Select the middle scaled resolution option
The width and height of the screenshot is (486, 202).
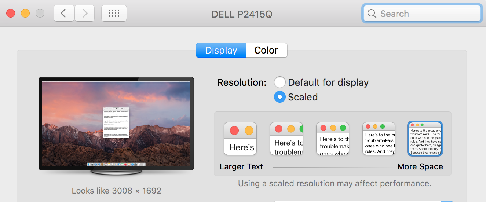(333, 139)
